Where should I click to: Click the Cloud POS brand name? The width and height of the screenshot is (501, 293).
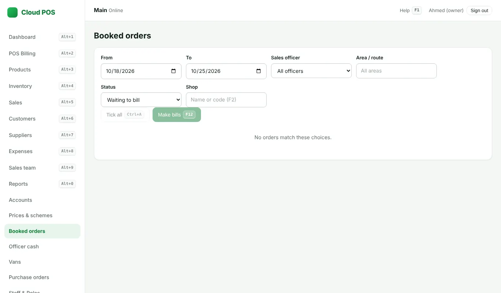pos(38,12)
